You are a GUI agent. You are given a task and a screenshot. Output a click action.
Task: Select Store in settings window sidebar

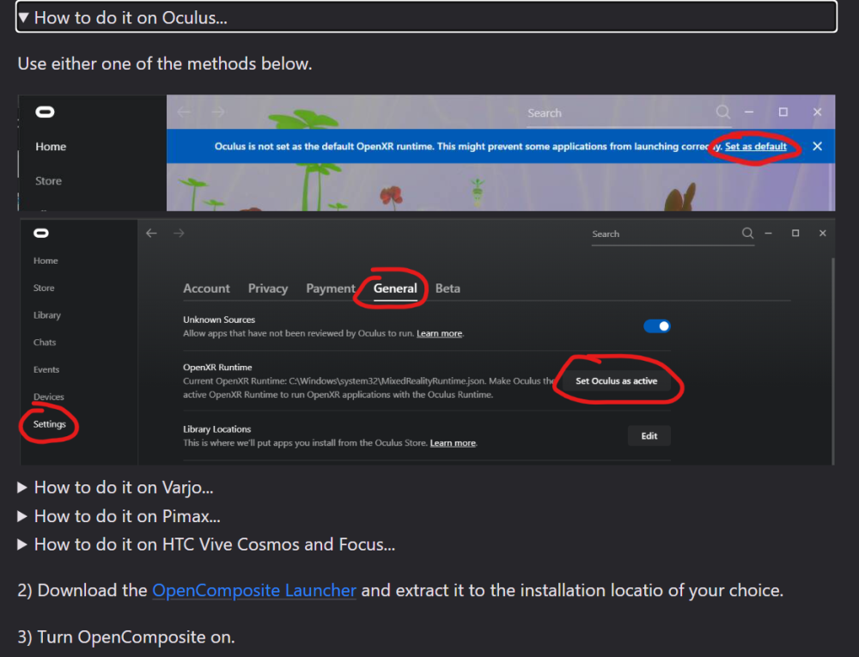(44, 288)
